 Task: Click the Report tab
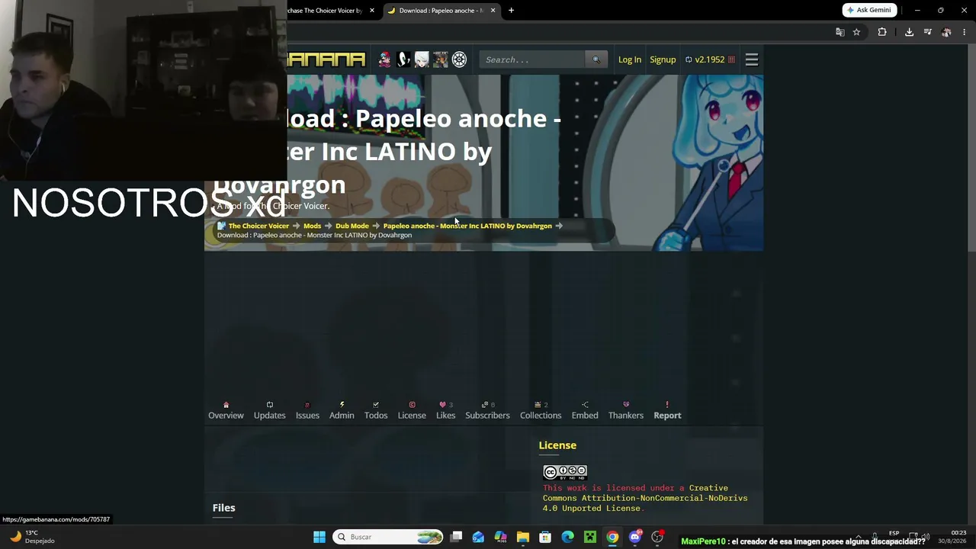pos(667,410)
